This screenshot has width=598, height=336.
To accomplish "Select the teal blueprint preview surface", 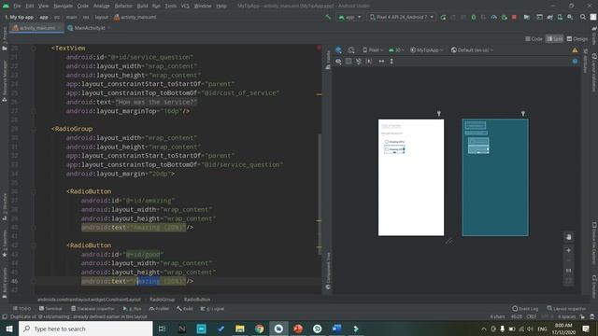I will tap(495, 177).
